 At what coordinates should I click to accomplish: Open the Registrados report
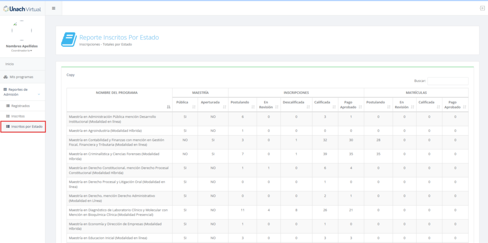pos(20,106)
